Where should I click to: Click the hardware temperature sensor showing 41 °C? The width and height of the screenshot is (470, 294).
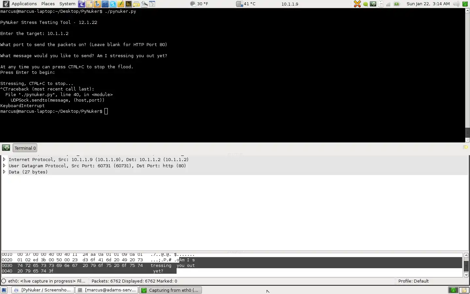pos(246,4)
